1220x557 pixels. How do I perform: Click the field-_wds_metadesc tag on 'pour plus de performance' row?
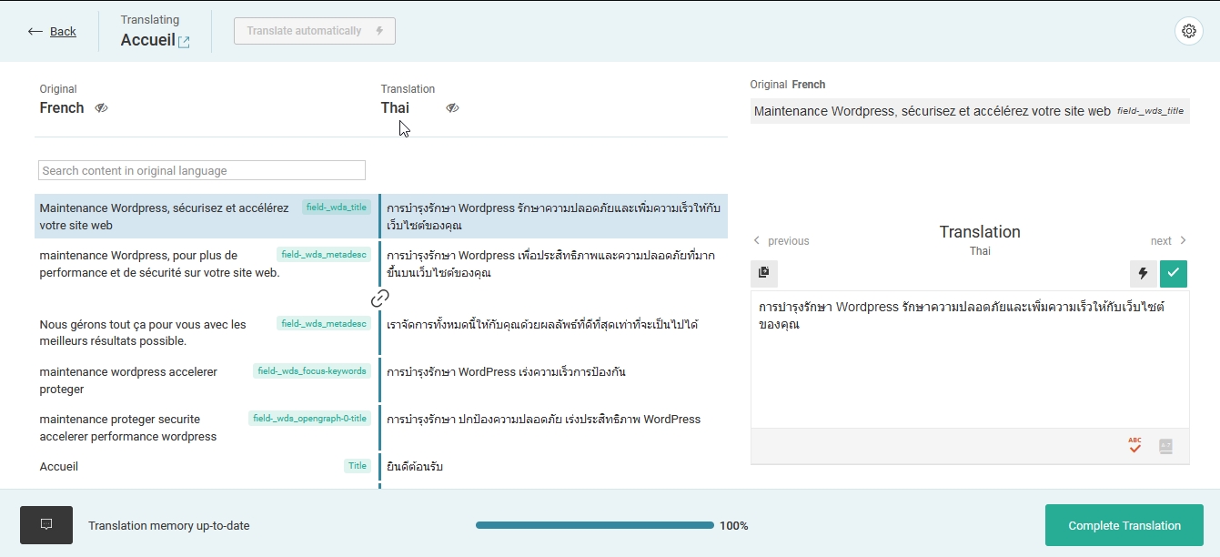click(x=324, y=255)
